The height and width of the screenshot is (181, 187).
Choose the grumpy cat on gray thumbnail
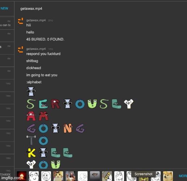point(95,176)
